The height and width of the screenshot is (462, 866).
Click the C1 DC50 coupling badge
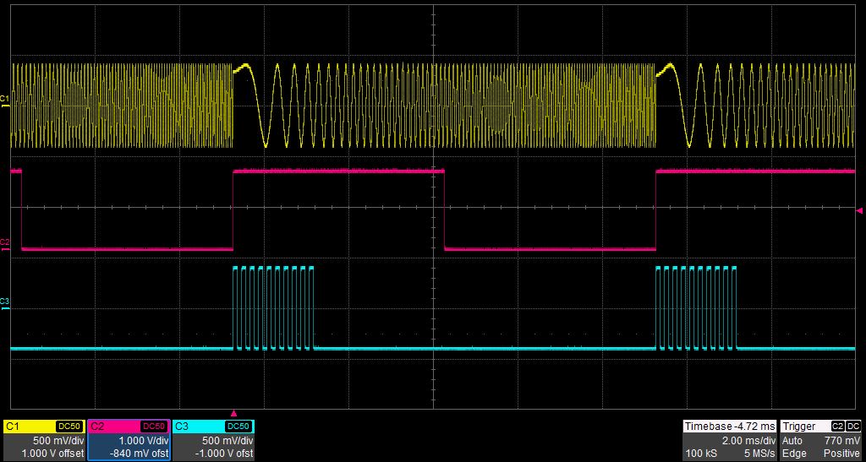pyautogui.click(x=69, y=427)
